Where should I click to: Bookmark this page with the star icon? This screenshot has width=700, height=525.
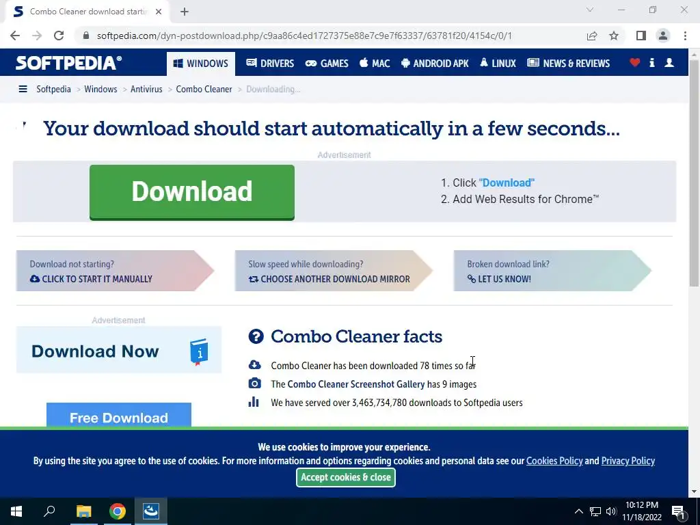click(x=614, y=36)
